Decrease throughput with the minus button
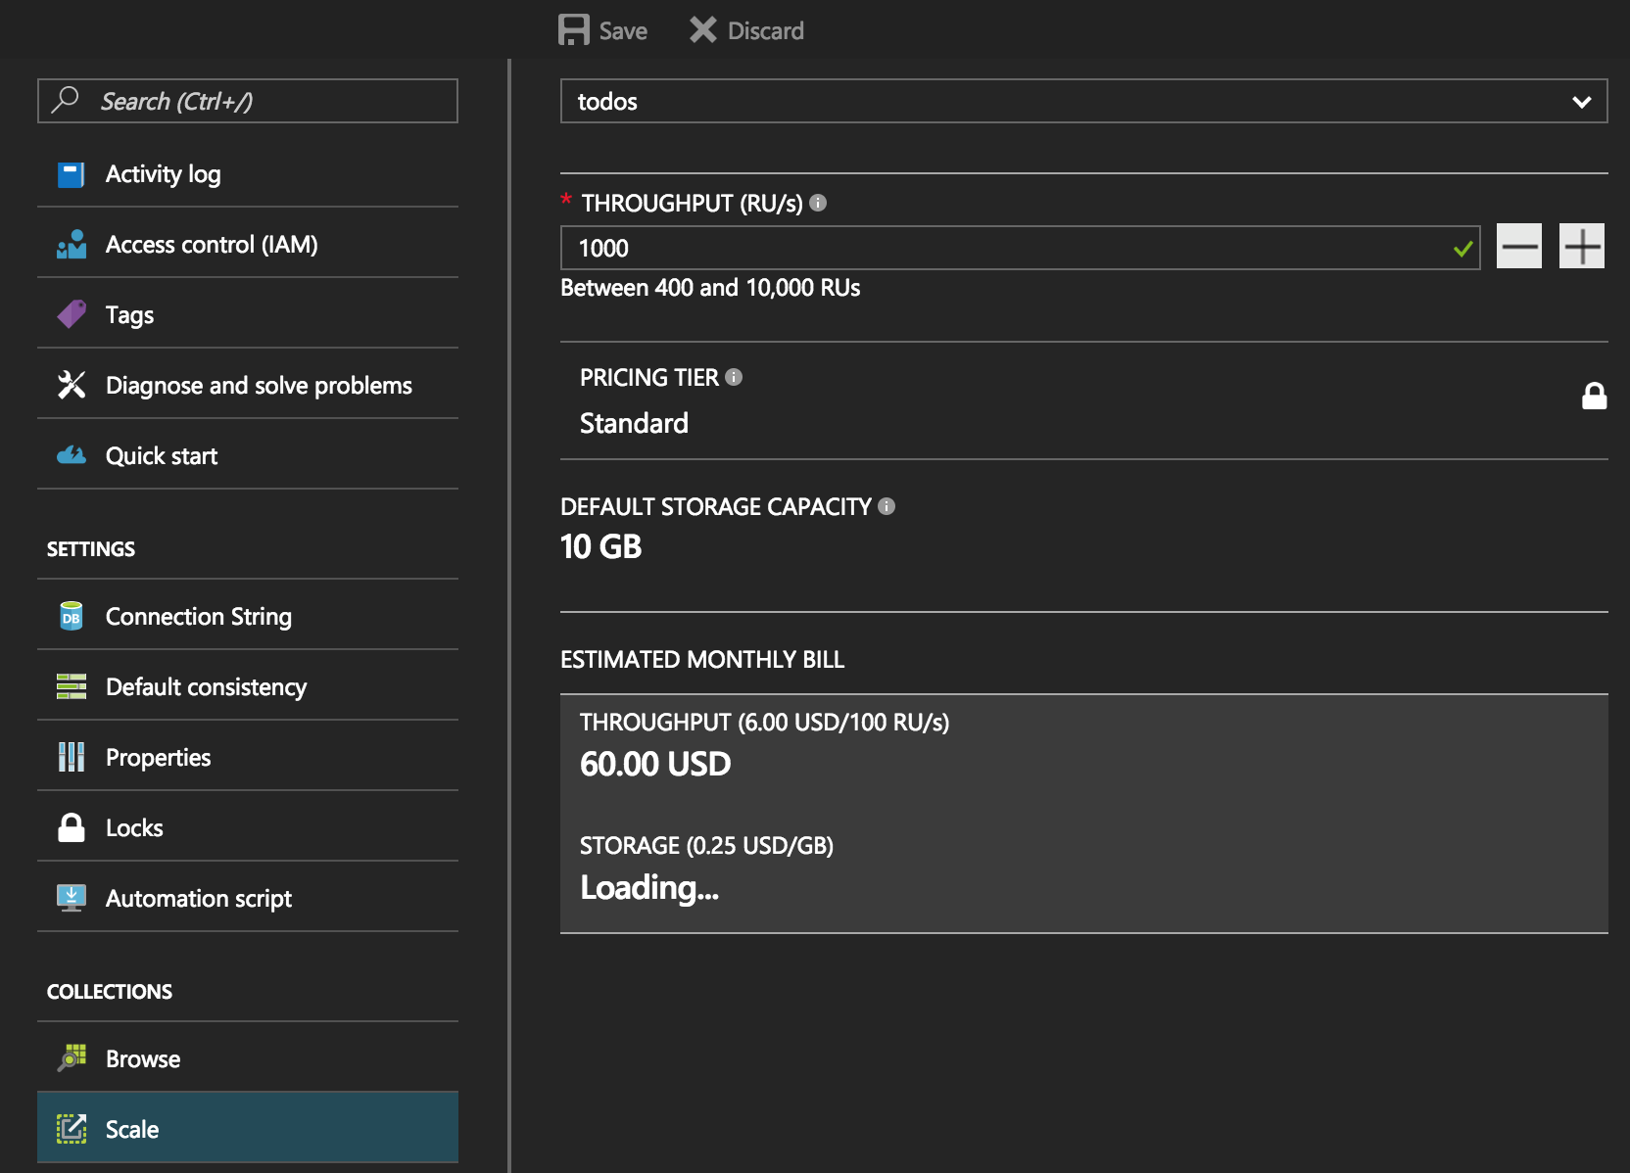Viewport: 1630px width, 1173px height. coord(1518,247)
